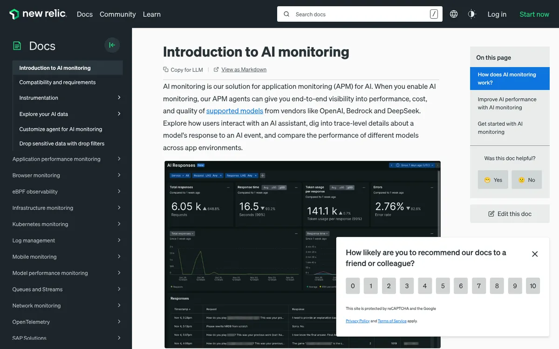The height and width of the screenshot is (349, 559).
Task: Collapse the Docs sidebar navigation
Action: point(112,45)
